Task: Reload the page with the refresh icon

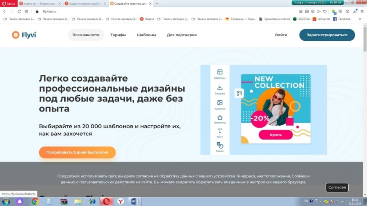Action: click(x=19, y=11)
